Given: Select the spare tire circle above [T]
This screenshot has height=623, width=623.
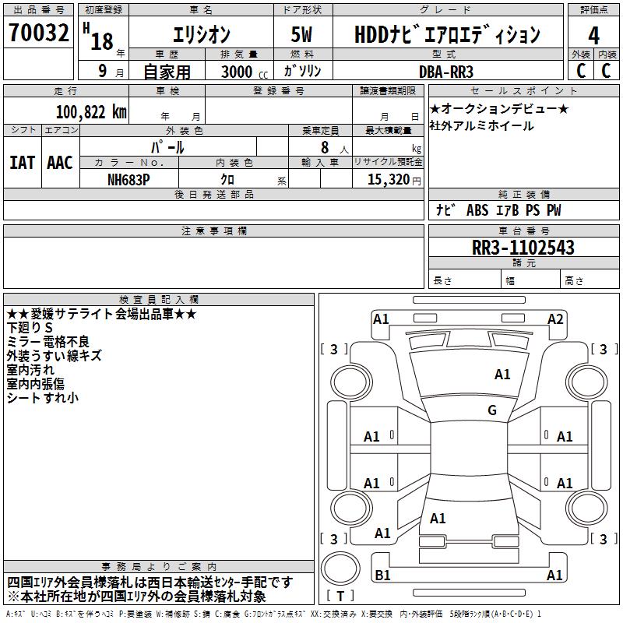Looking at the screenshot, I should (x=340, y=568).
